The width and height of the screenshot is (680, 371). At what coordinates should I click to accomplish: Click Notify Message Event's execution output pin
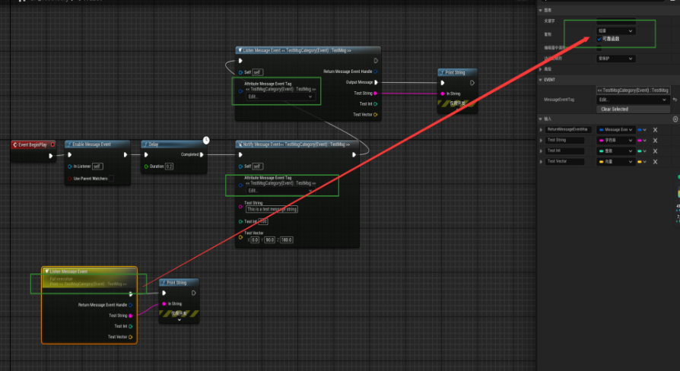354,155
